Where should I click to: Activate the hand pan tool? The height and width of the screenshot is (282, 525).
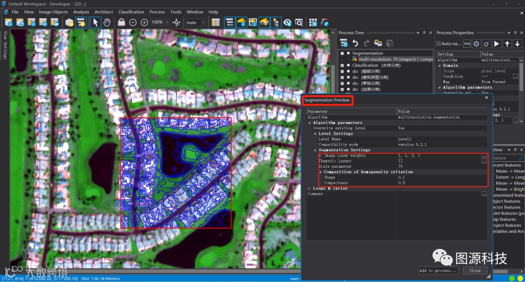[x=107, y=22]
